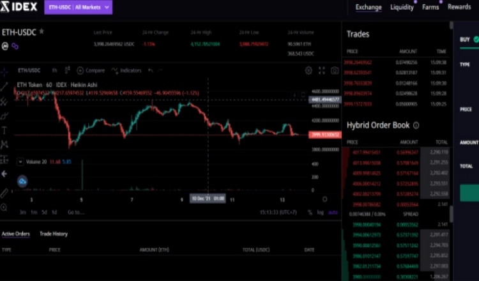The width and height of the screenshot is (479, 281).
Task: Select the zoom-in magnifier tool
Action: (x=4, y=208)
